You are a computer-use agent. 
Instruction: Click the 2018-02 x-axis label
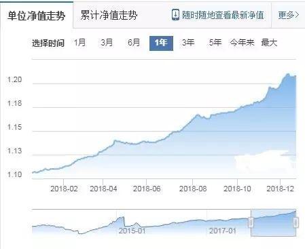64,189
